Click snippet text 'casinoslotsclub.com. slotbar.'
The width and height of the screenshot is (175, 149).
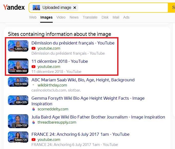pyautogui.click(x=56, y=90)
